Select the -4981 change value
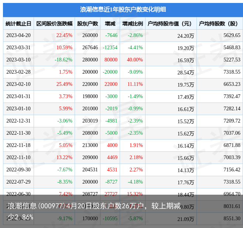Image resolution: width=243 pixels, height=228 pixels. coord(111,121)
